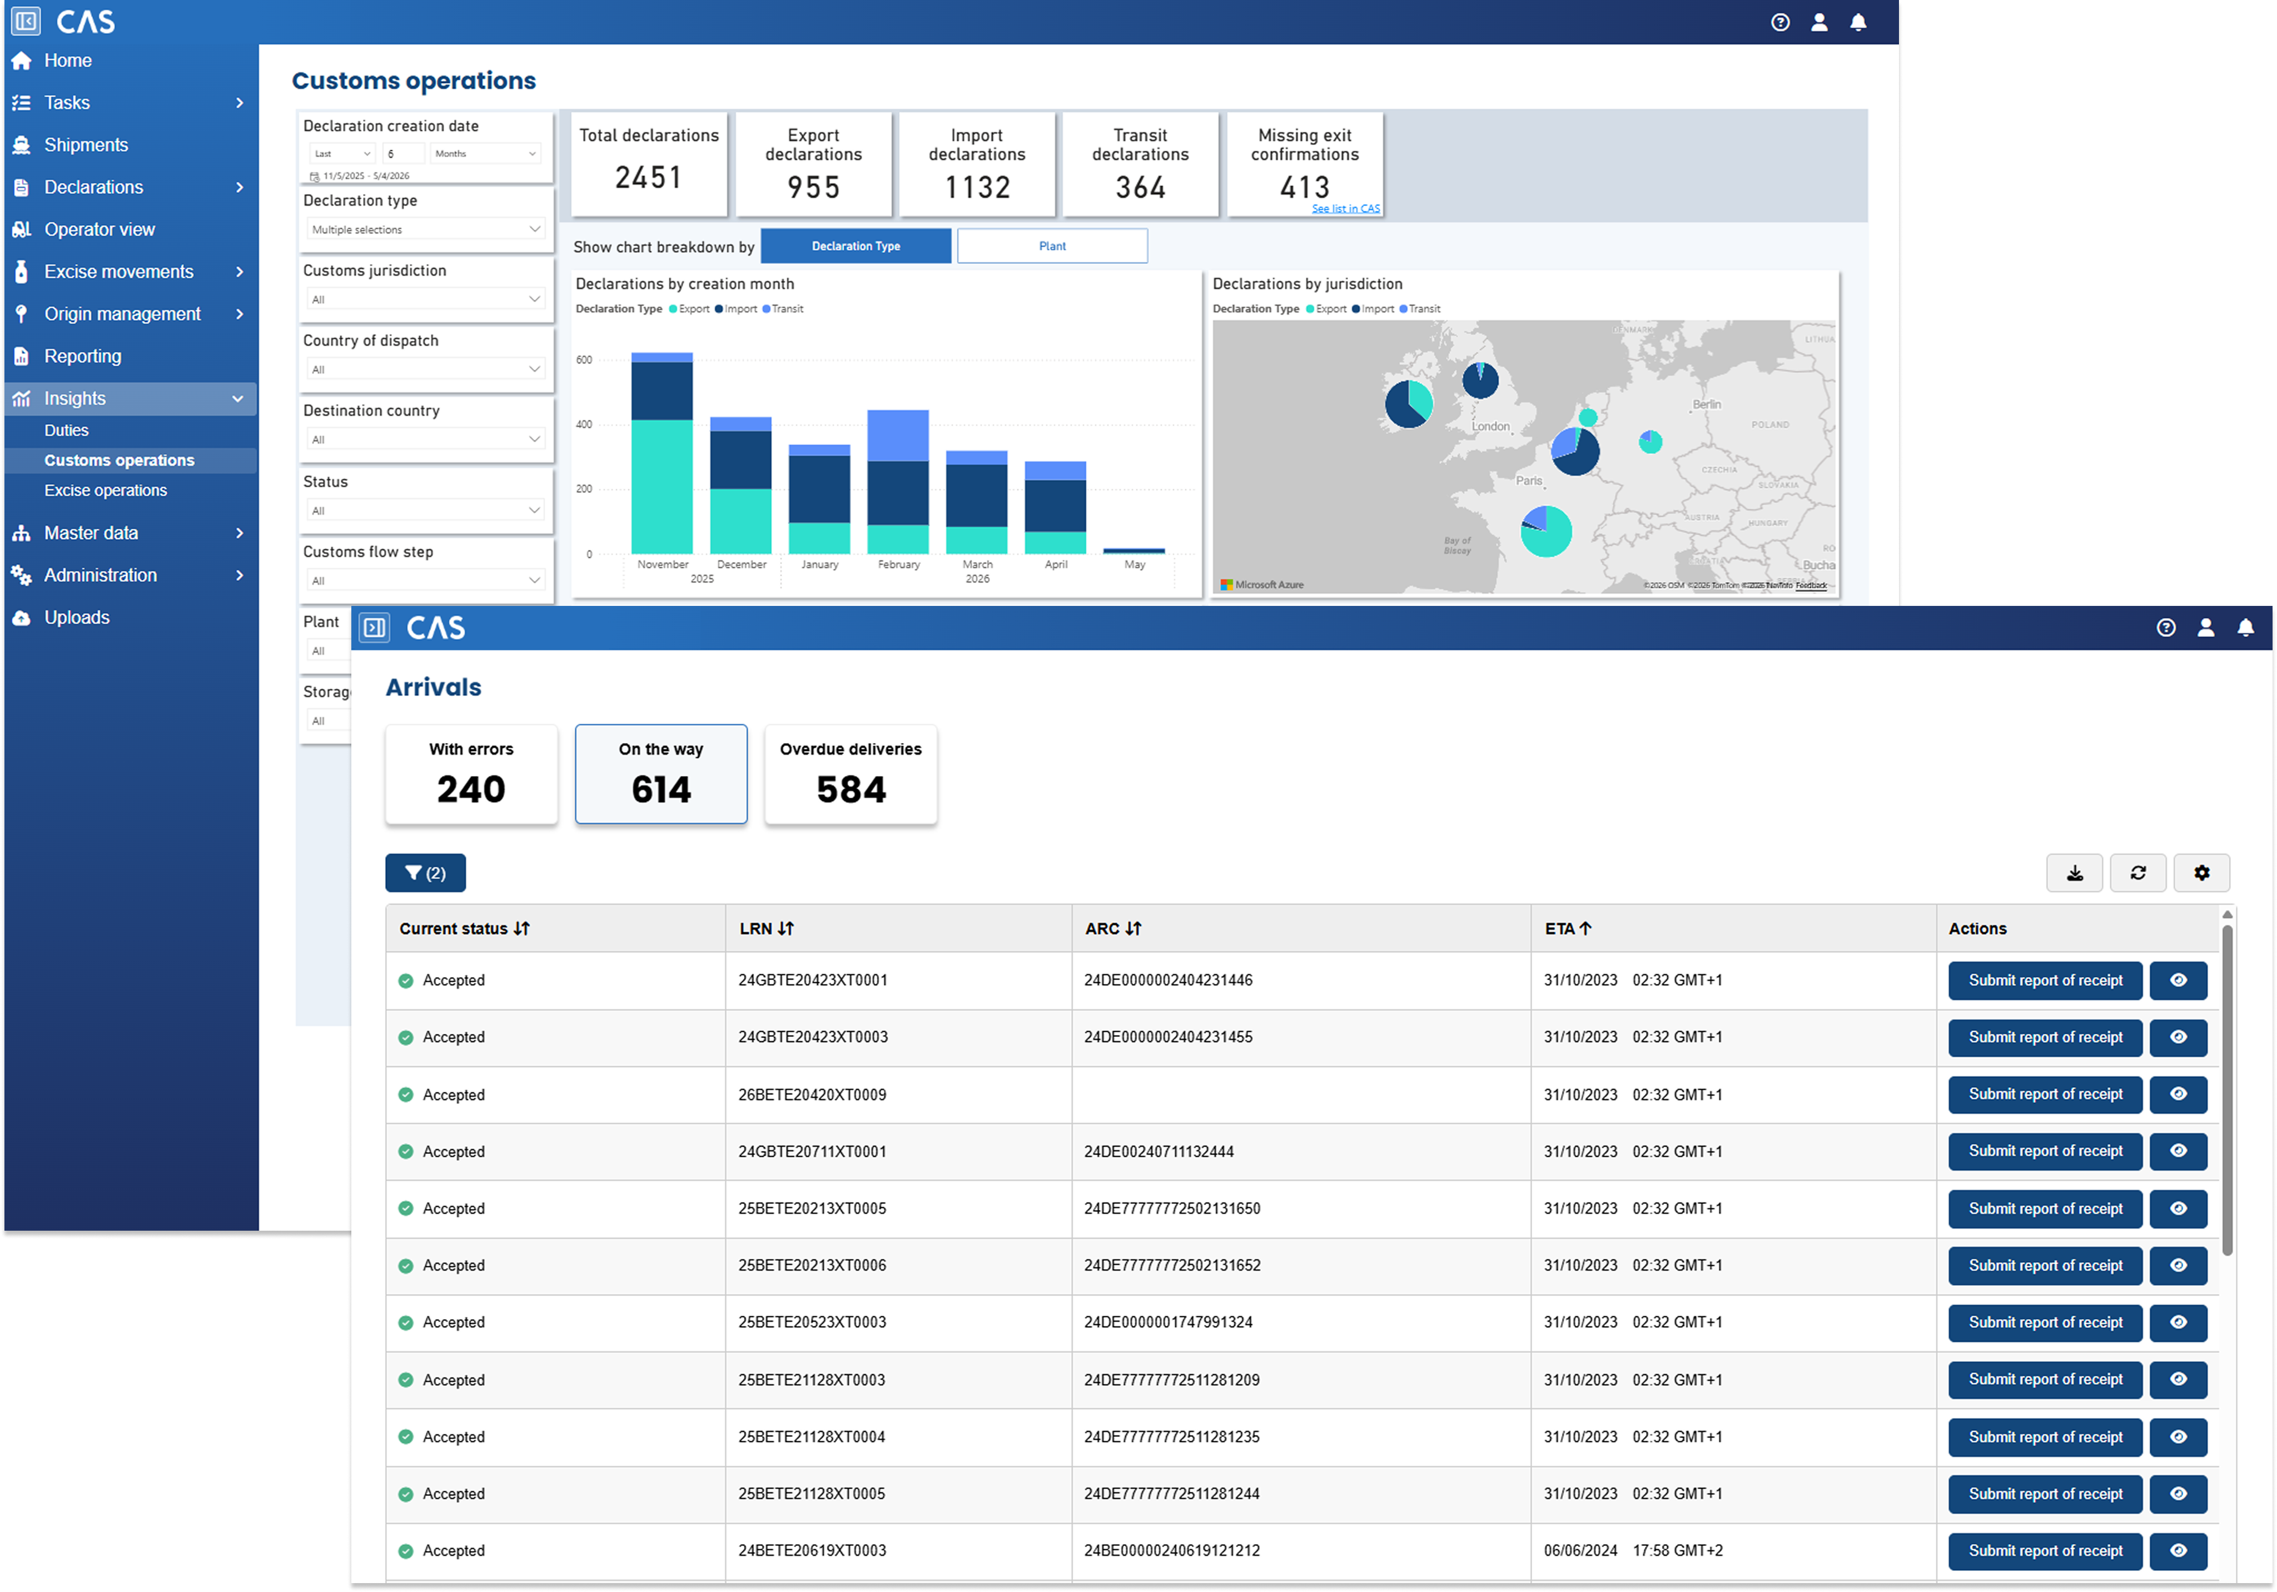Viewport: 2277px width, 1592px height.
Task: Toggle ETA ascending sort arrow
Action: point(1585,928)
